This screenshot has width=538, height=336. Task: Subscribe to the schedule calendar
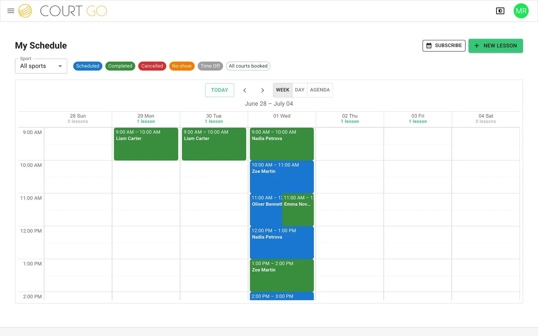[444, 46]
